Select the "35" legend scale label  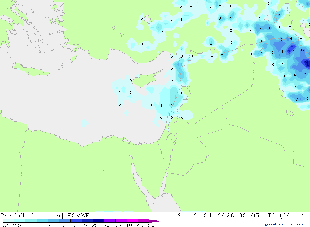(117, 225)
